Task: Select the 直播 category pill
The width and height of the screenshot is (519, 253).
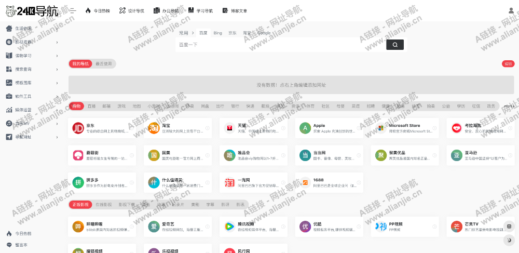Action: point(92,106)
